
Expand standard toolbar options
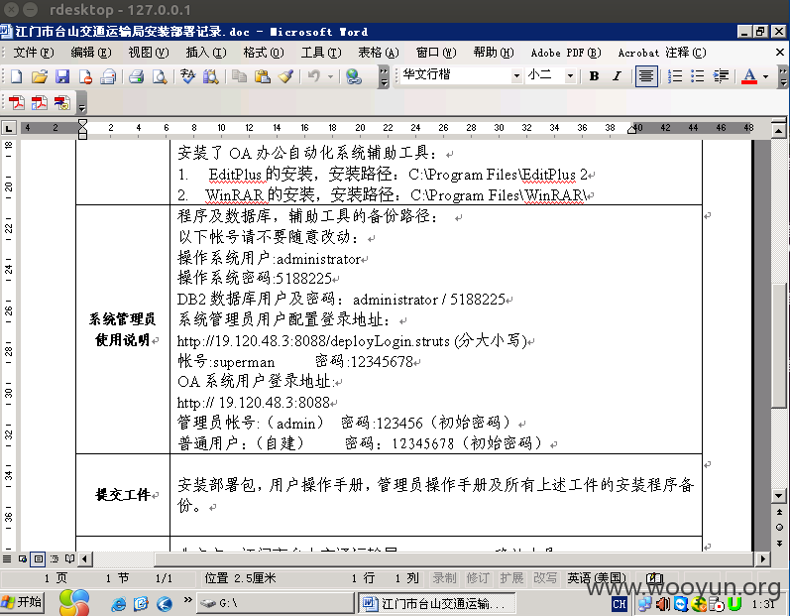(x=384, y=76)
